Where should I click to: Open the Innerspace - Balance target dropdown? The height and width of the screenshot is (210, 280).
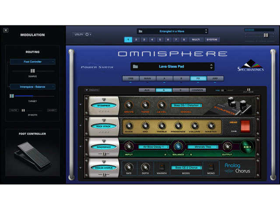[32, 87]
